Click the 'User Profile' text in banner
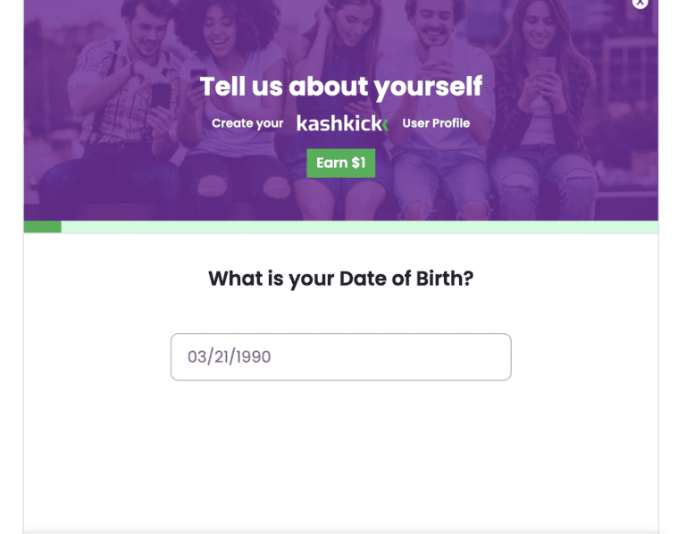 [x=436, y=123]
